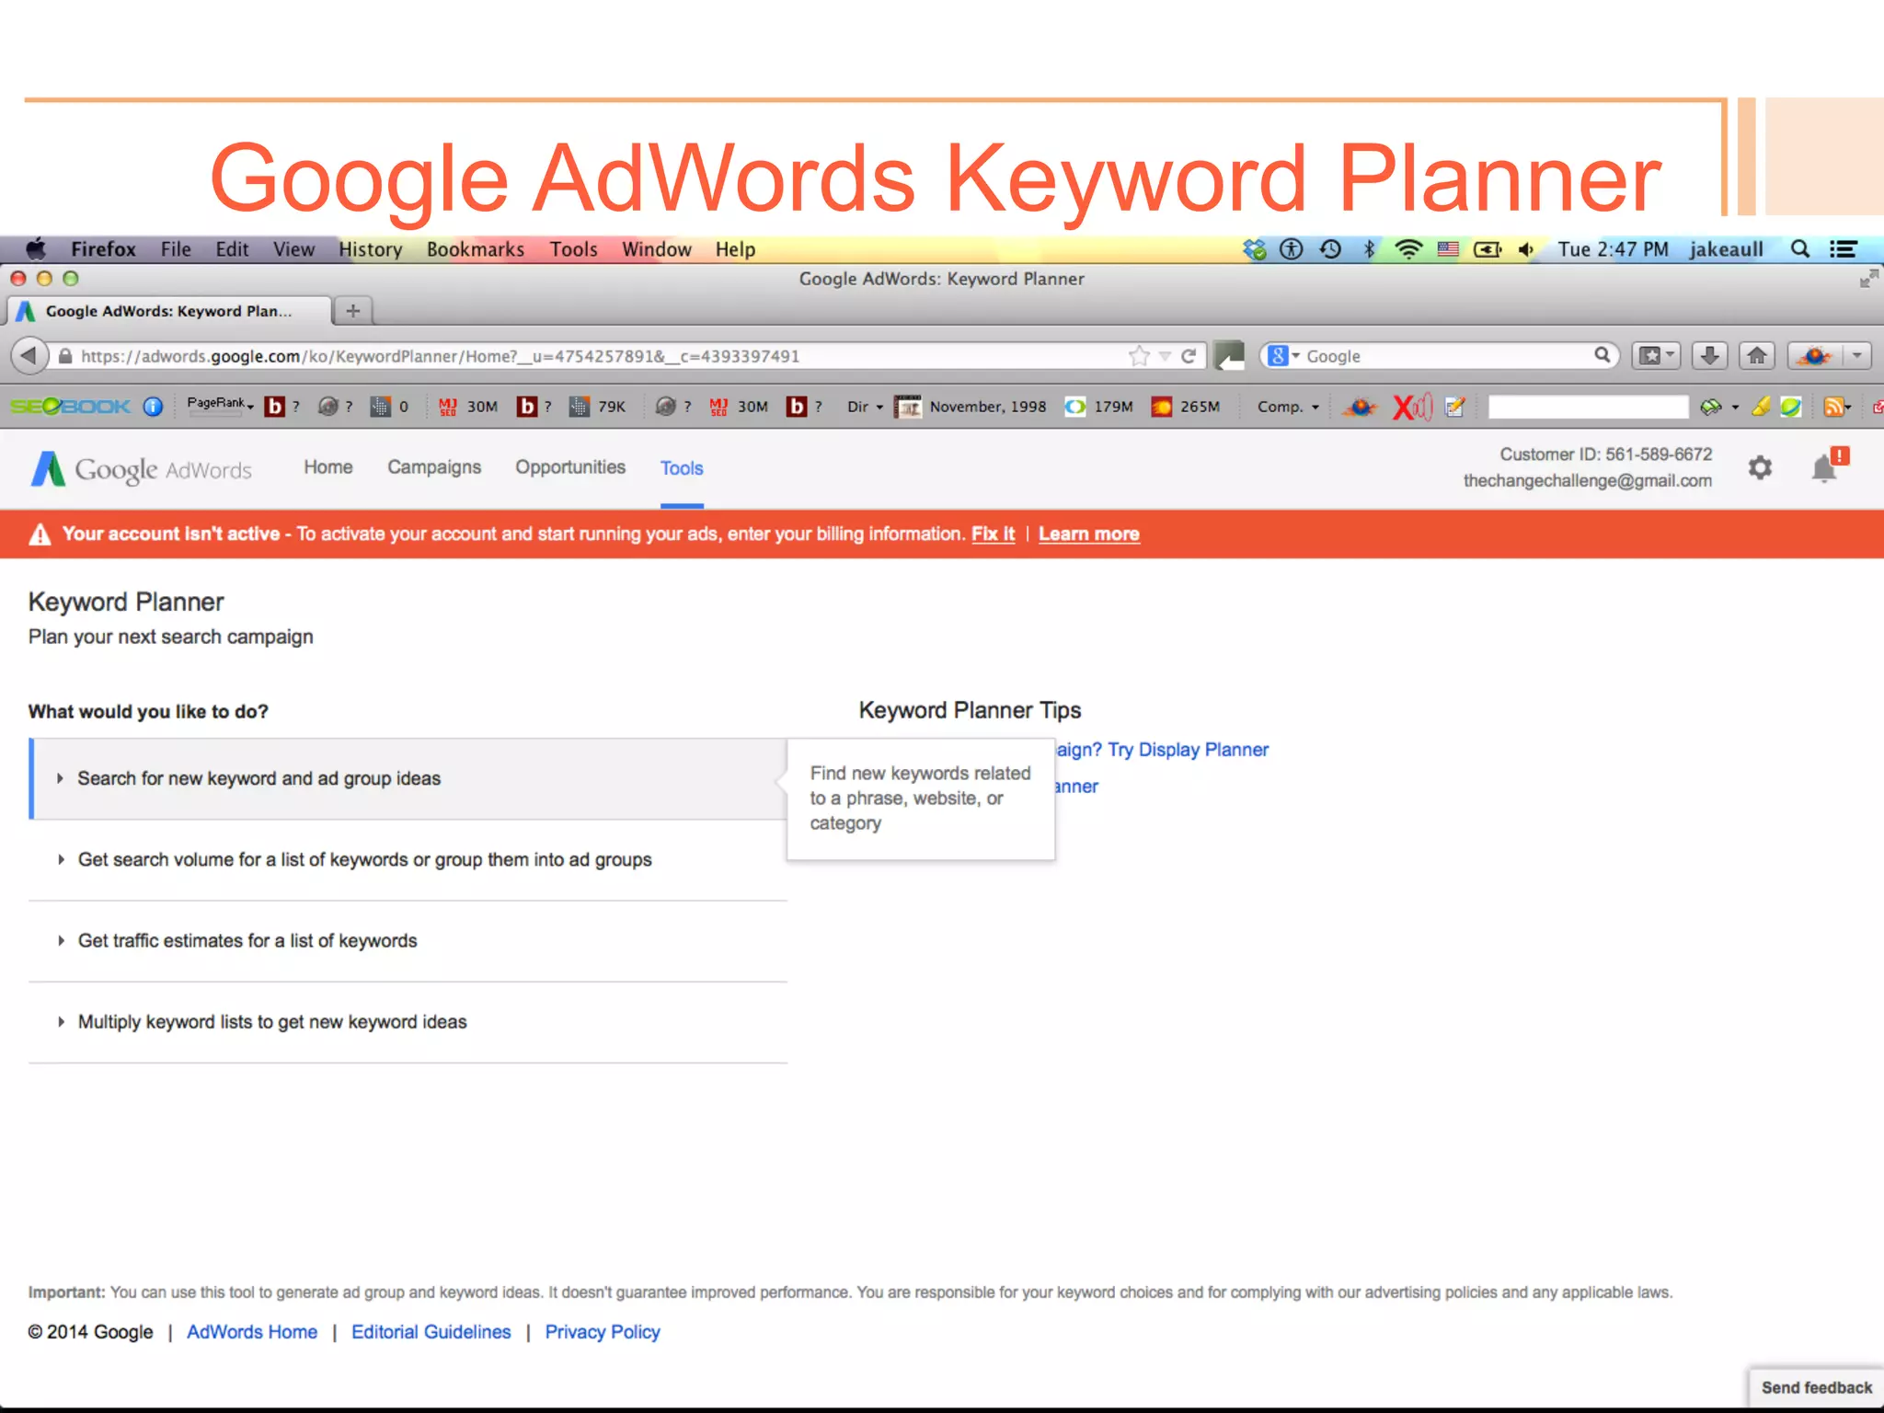Open PageRank dropdown on SEO toolbar
This screenshot has height=1413, width=1884.
(x=220, y=405)
